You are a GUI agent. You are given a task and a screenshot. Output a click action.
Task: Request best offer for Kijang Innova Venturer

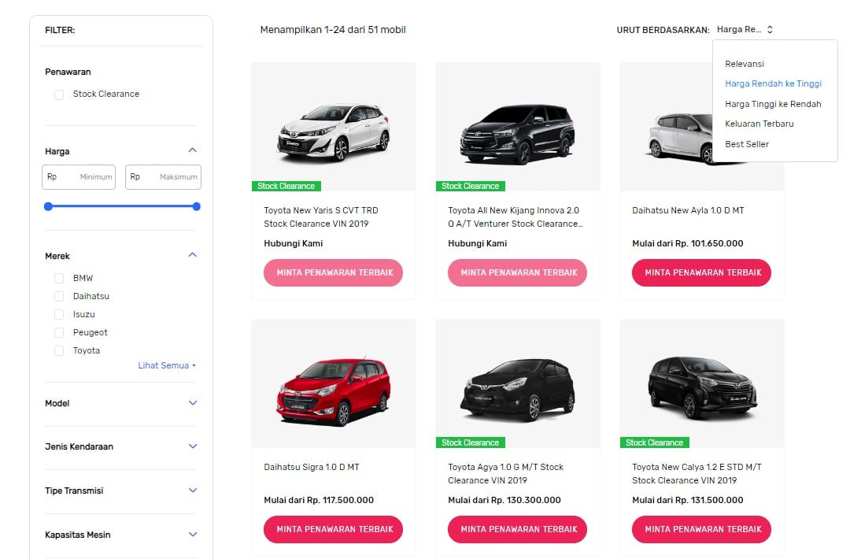pos(517,272)
